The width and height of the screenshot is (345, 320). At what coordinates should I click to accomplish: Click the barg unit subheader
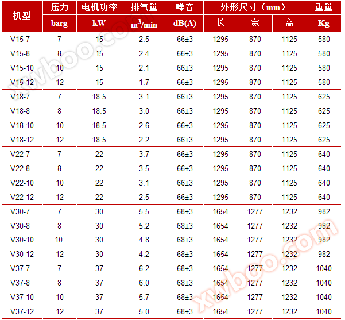(x=59, y=24)
